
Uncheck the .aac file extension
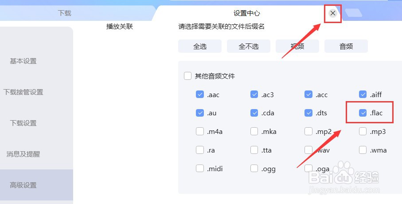tap(200, 94)
